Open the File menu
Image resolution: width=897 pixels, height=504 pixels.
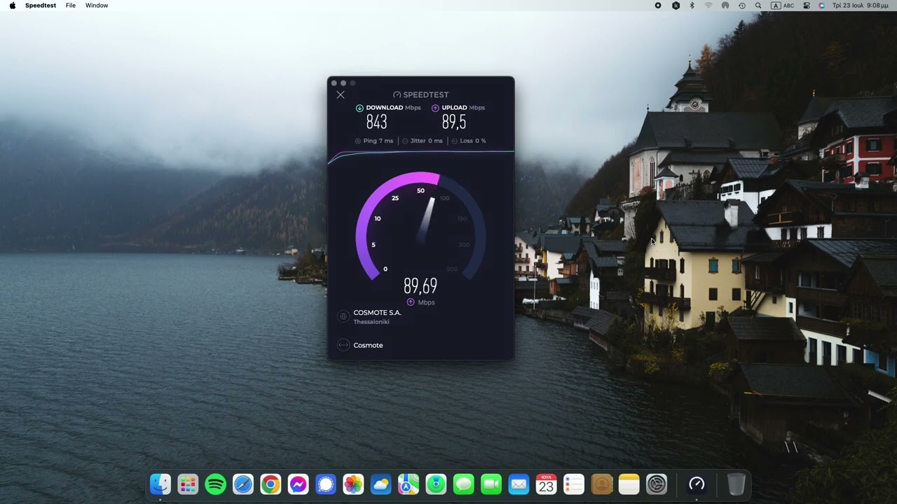[71, 6]
